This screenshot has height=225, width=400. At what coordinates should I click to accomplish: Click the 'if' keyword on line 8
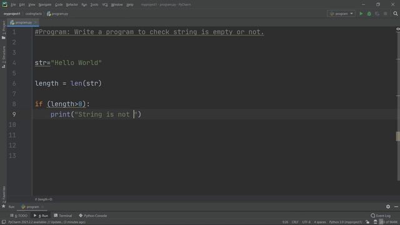(x=39, y=104)
